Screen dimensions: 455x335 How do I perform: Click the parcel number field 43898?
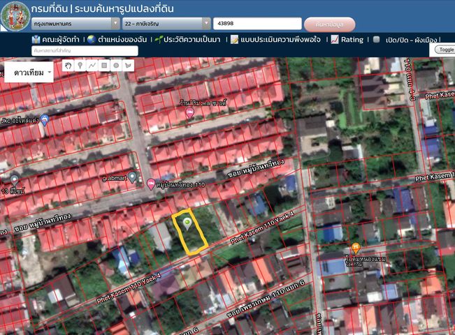pyautogui.click(x=257, y=24)
